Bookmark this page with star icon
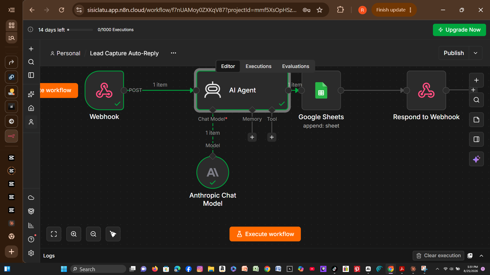The width and height of the screenshot is (490, 275). pyautogui.click(x=320, y=10)
